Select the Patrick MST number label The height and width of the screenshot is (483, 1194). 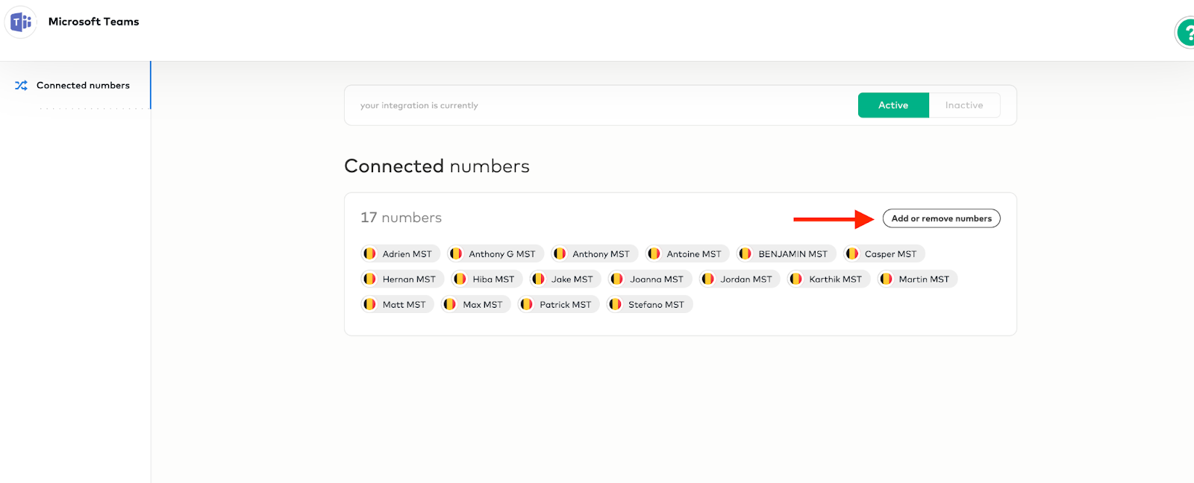pos(566,305)
